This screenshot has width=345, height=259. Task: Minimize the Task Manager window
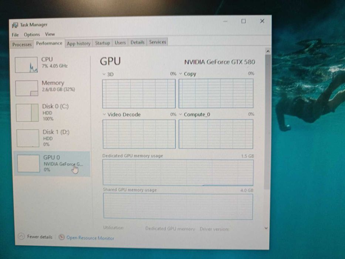point(225,21)
